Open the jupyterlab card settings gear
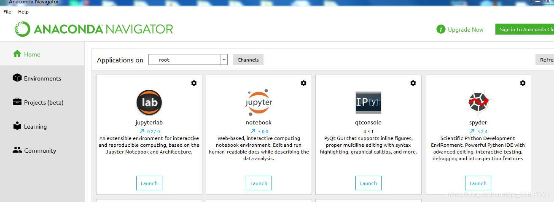554x202 pixels. point(194,83)
